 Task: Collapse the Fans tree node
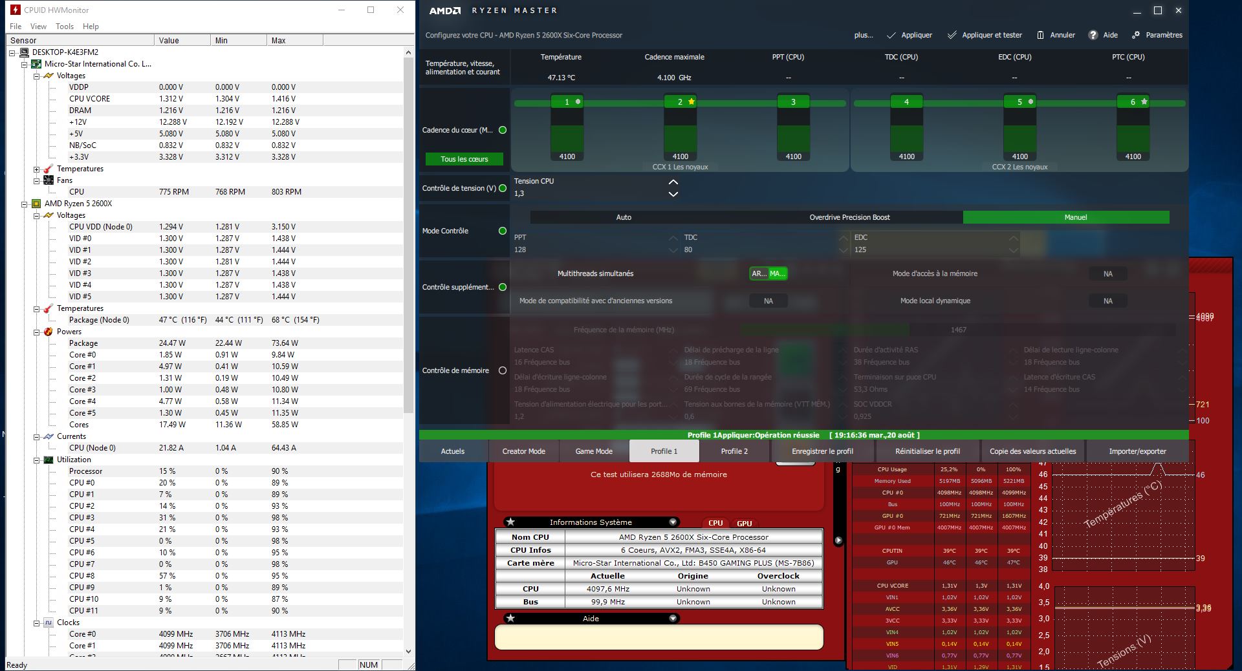tap(37, 180)
